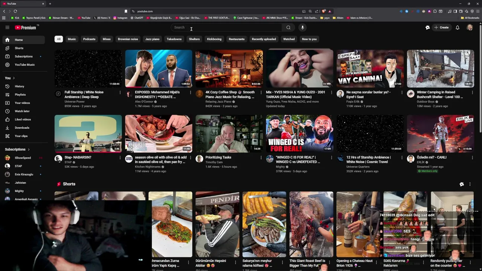Image resolution: width=482 pixels, height=271 pixels.
Task: Open the notifications bell
Action: 458,27
